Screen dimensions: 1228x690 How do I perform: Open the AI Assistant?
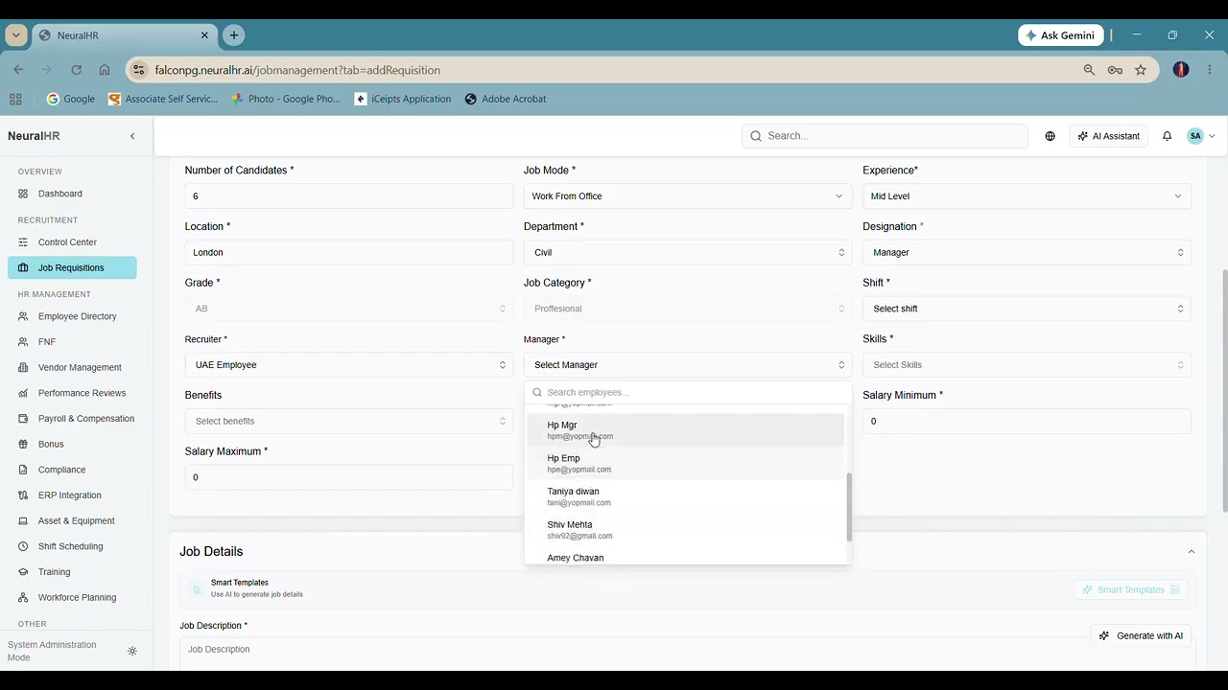coord(1109,136)
